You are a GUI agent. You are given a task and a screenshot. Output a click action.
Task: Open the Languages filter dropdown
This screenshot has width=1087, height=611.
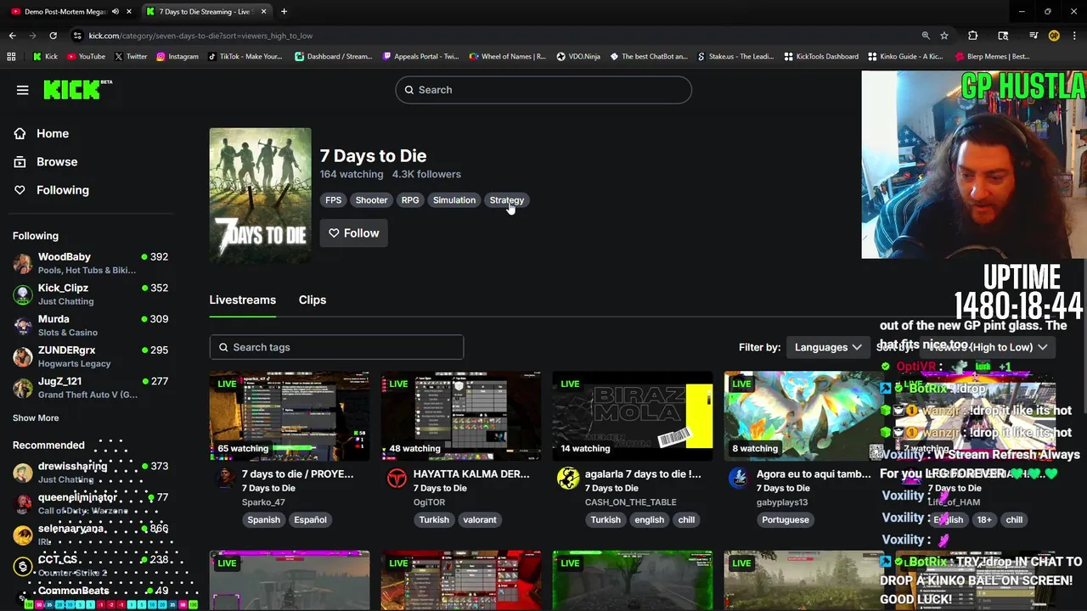[827, 347]
